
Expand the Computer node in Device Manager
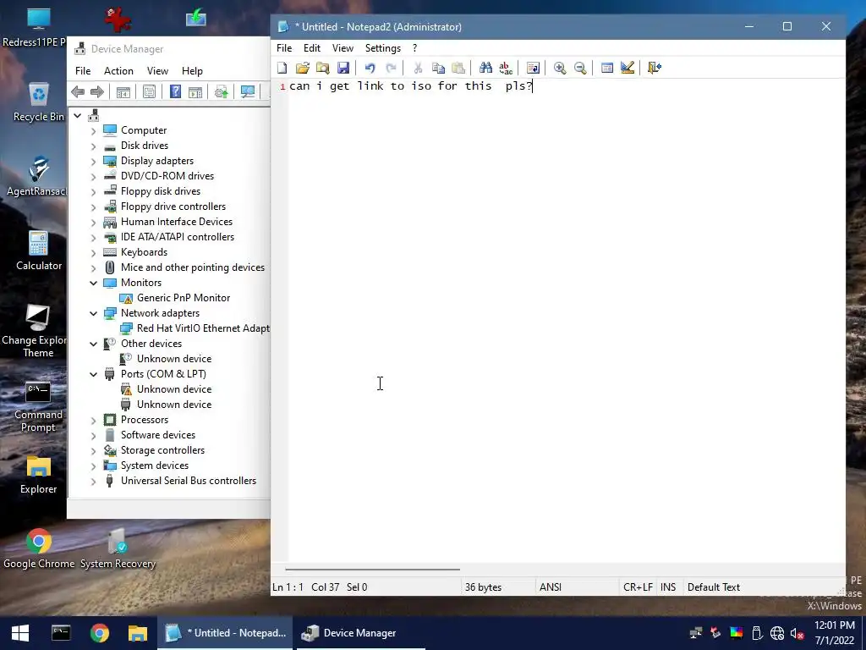(x=93, y=131)
